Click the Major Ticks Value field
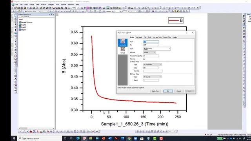Screen dimensions: 251x141 tap(151, 68)
